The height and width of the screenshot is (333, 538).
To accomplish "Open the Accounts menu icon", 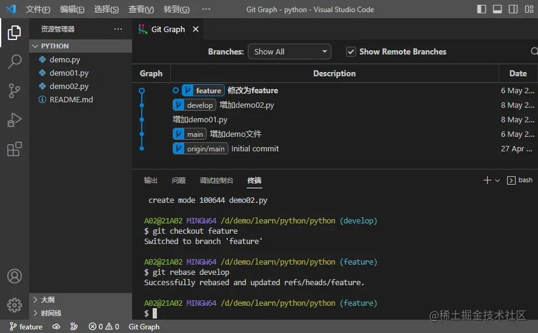I will point(15,276).
